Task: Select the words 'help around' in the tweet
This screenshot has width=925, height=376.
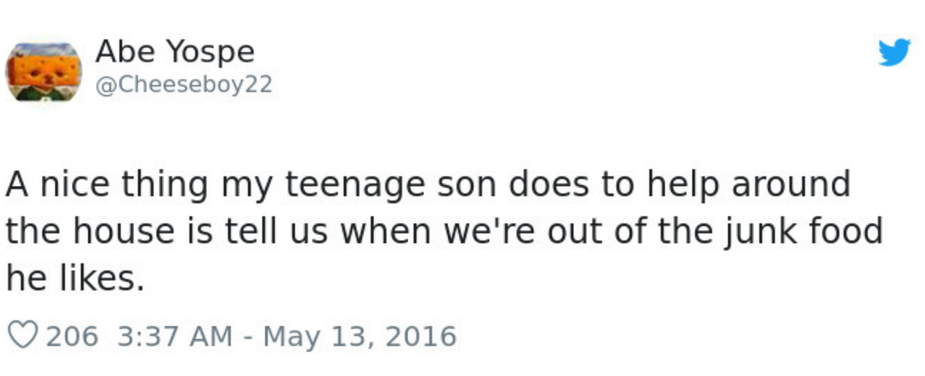Action: pos(749,185)
